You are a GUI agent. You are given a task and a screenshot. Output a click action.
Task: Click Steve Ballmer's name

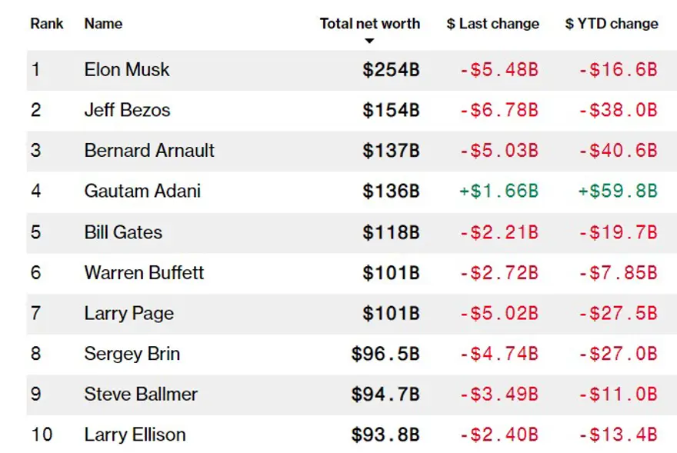coord(141,395)
